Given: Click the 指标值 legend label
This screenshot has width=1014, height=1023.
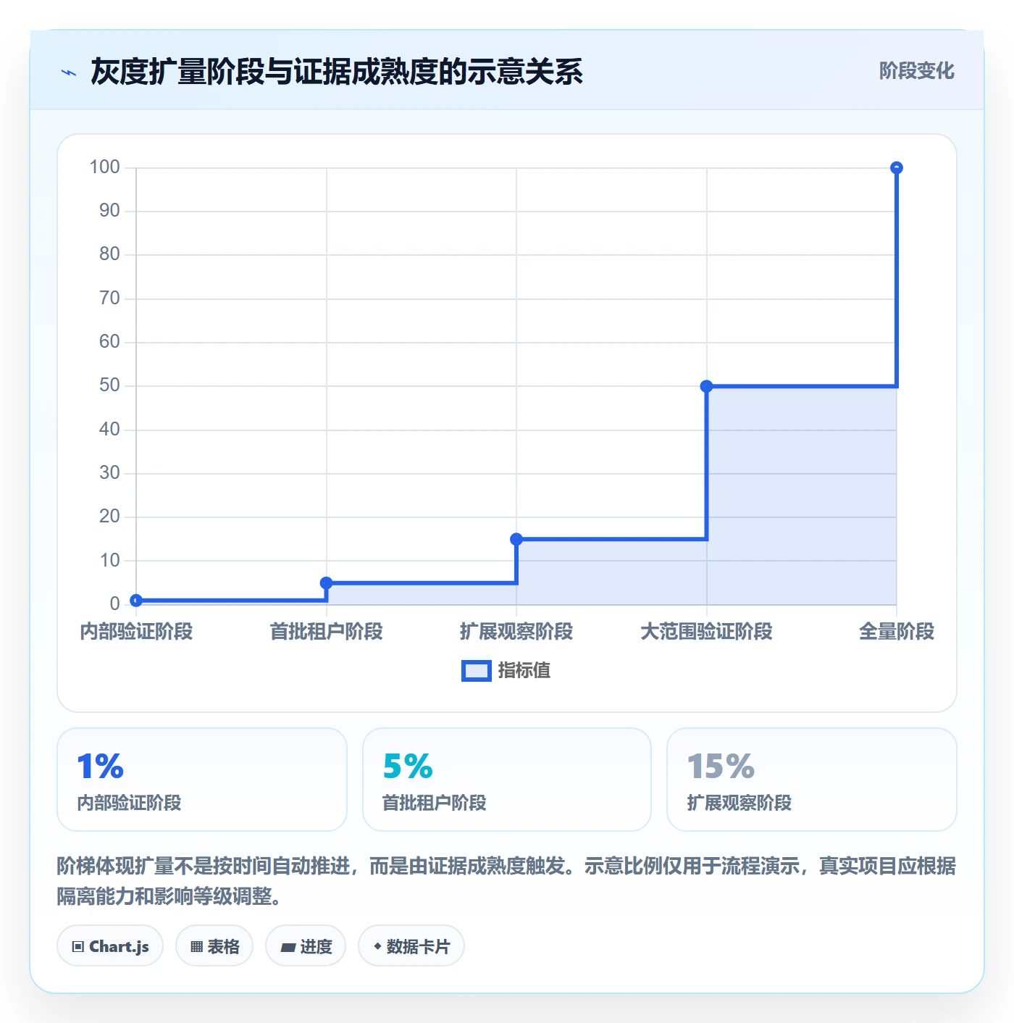Looking at the screenshot, I should (x=524, y=671).
